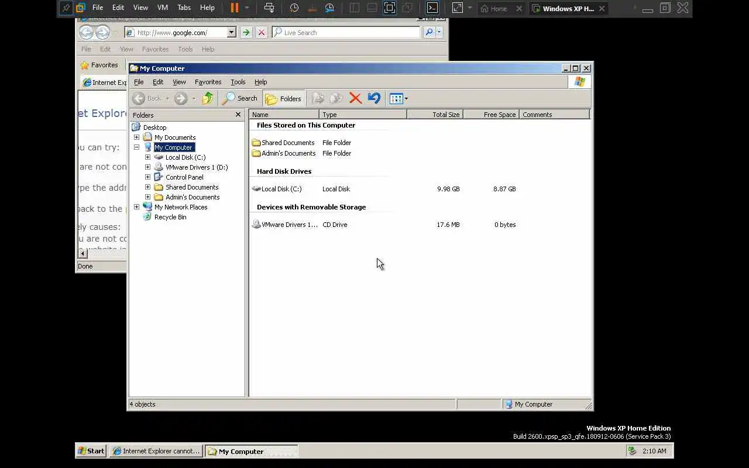
Task: Open the VM menu in VMware
Action: point(163,8)
